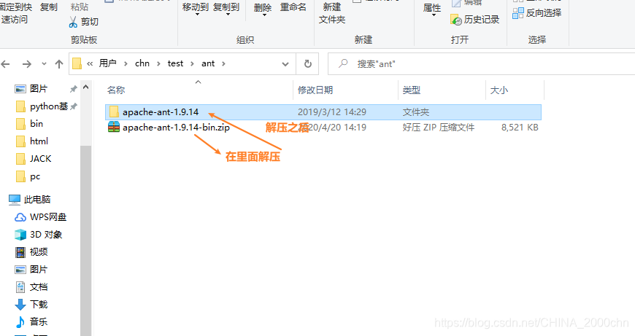
Task: Click 8,521 KB size cell
Action: click(x=520, y=128)
